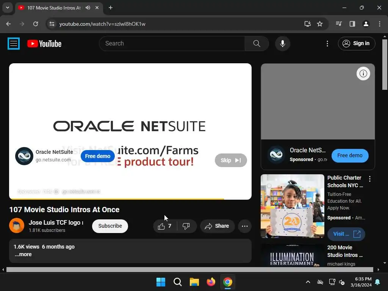The height and width of the screenshot is (291, 388).
Task: Toggle Chrome side panel
Action: pyautogui.click(x=352, y=24)
